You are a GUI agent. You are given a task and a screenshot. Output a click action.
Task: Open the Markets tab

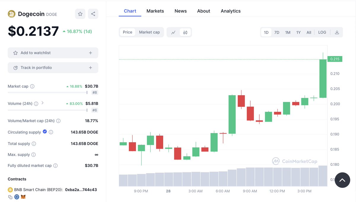155,11
